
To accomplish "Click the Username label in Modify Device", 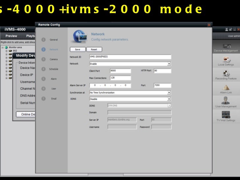I will point(28,82).
